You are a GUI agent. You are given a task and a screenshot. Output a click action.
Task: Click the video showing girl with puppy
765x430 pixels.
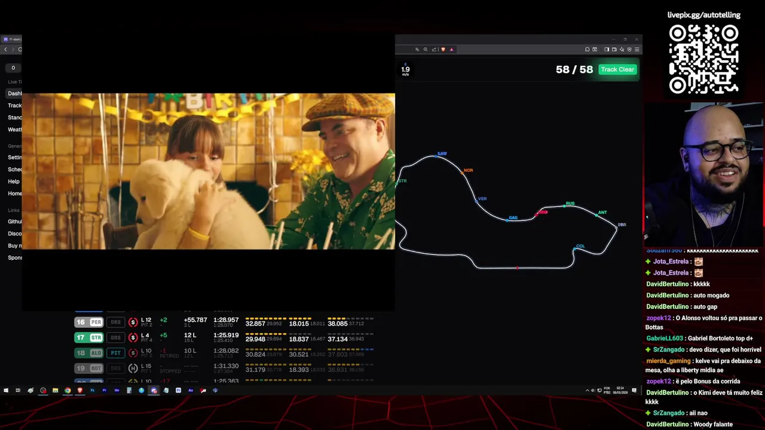[208, 171]
